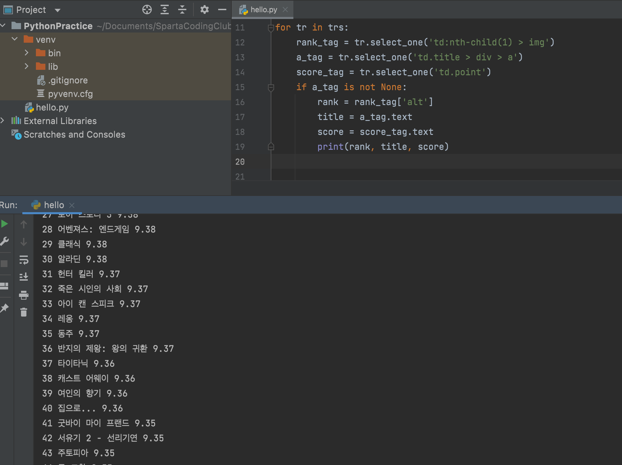Screen dimensions: 622x465
Task: Click the Project panel window icon
Action: click(x=8, y=10)
